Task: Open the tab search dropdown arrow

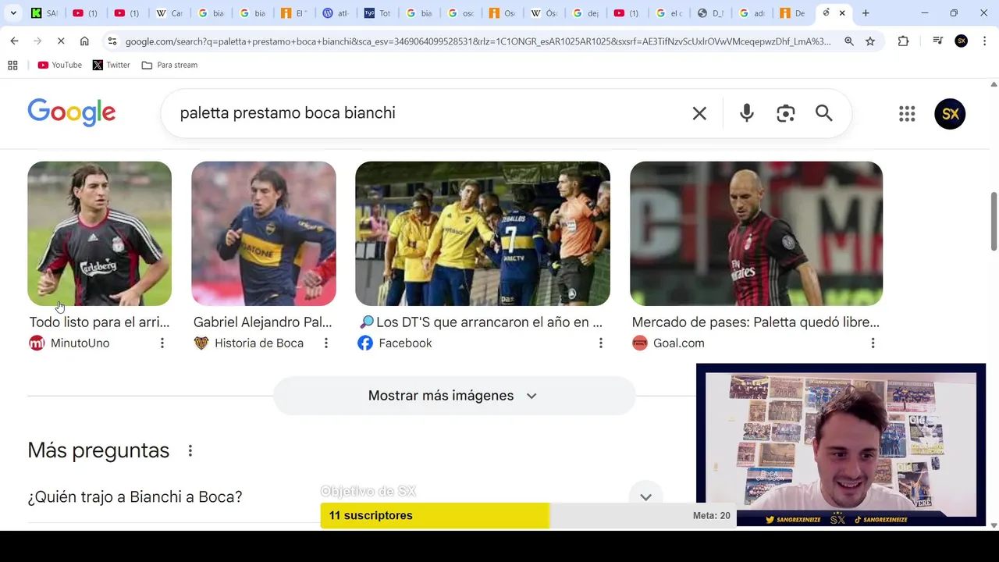Action: (13, 13)
